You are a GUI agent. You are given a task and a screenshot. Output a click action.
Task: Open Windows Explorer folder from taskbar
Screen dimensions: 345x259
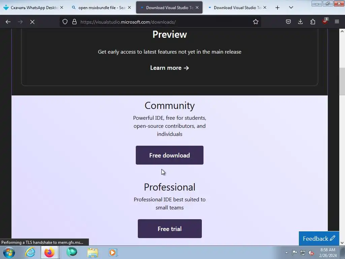click(x=93, y=252)
